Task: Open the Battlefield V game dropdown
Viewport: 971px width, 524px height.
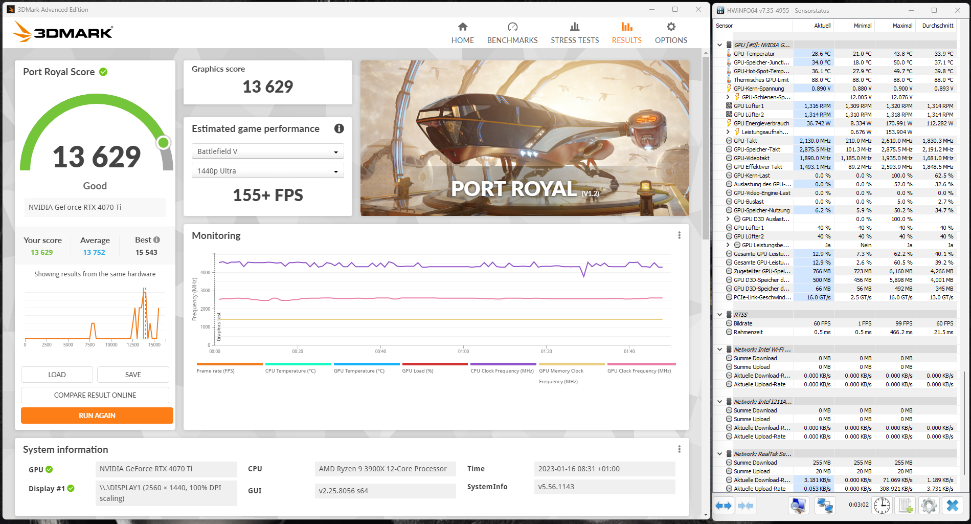Action: pos(268,151)
